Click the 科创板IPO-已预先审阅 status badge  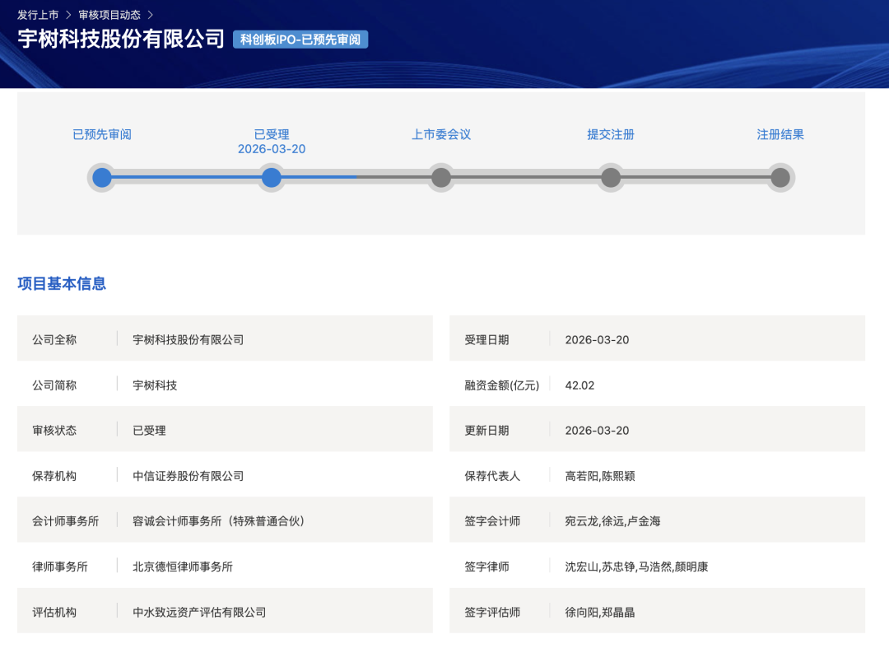(x=300, y=40)
